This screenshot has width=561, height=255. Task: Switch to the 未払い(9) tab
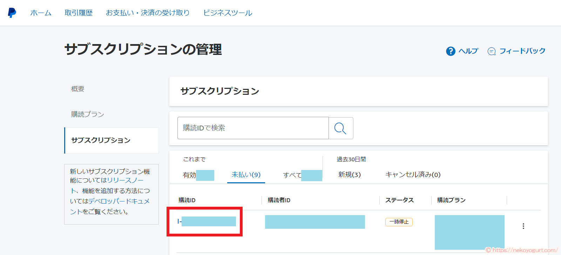pos(246,175)
